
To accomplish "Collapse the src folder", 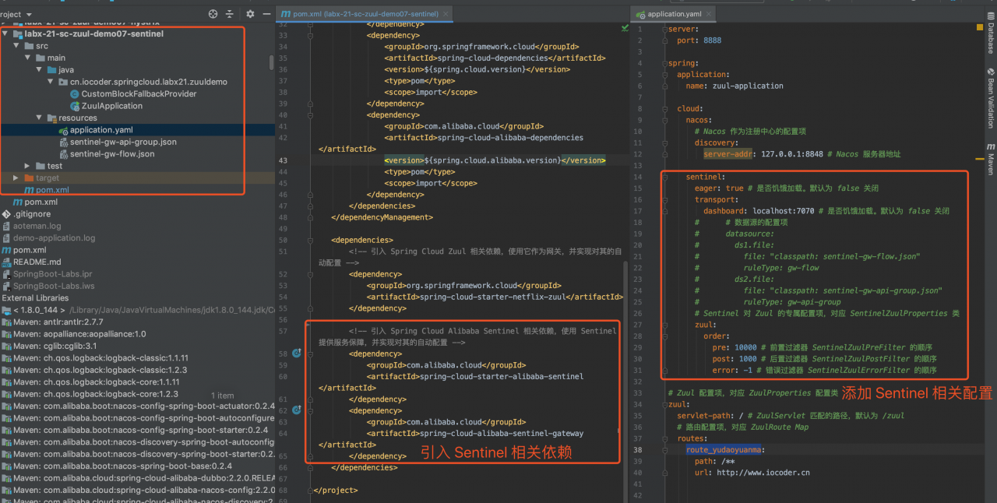I will [16, 45].
